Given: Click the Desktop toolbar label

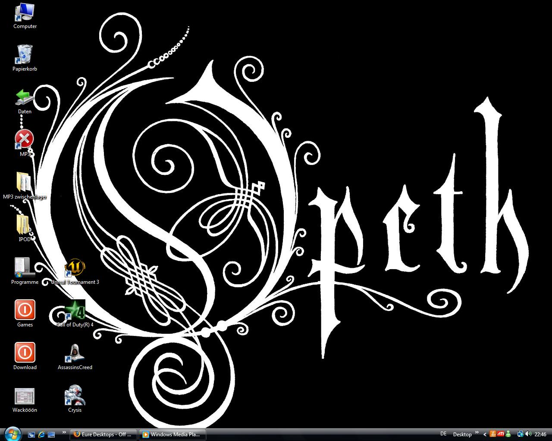Looking at the screenshot, I should [x=462, y=435].
